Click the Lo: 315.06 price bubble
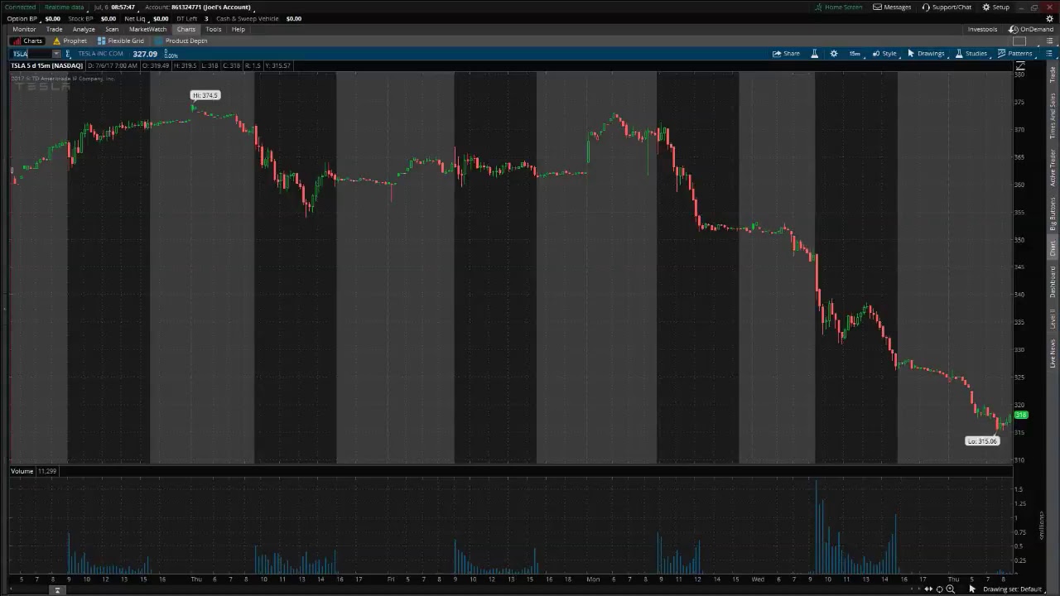Image resolution: width=1060 pixels, height=596 pixels. tap(983, 441)
